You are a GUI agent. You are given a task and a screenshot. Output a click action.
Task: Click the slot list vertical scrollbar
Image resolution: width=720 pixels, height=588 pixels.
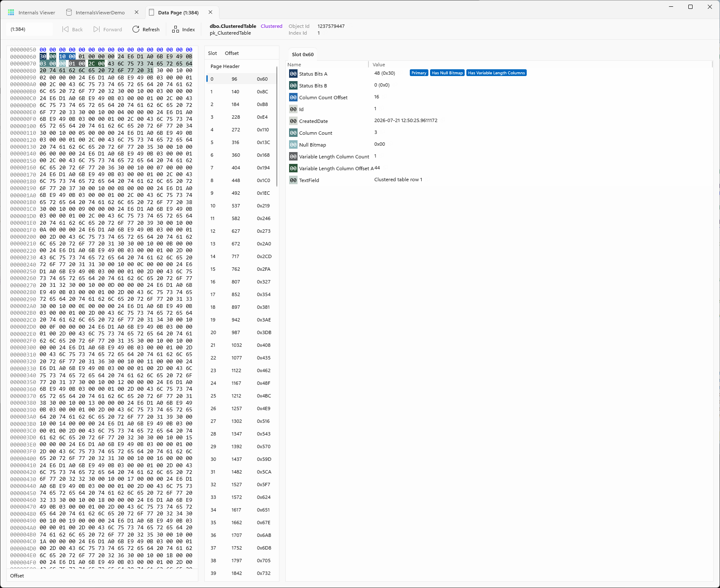pos(277,126)
